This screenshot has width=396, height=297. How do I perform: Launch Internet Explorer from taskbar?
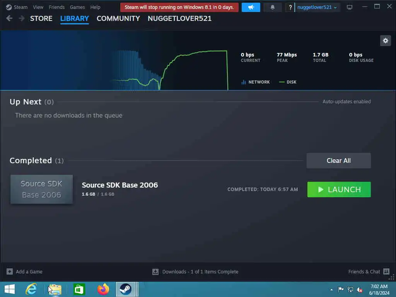31,289
